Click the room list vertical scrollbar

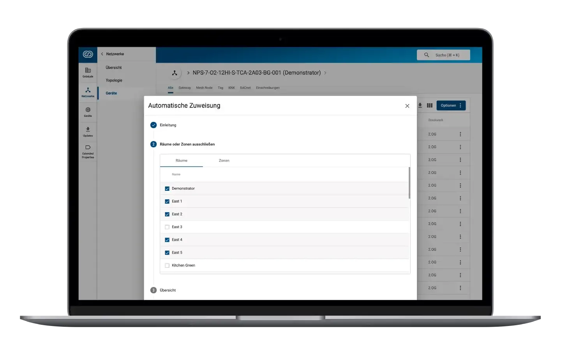click(409, 183)
